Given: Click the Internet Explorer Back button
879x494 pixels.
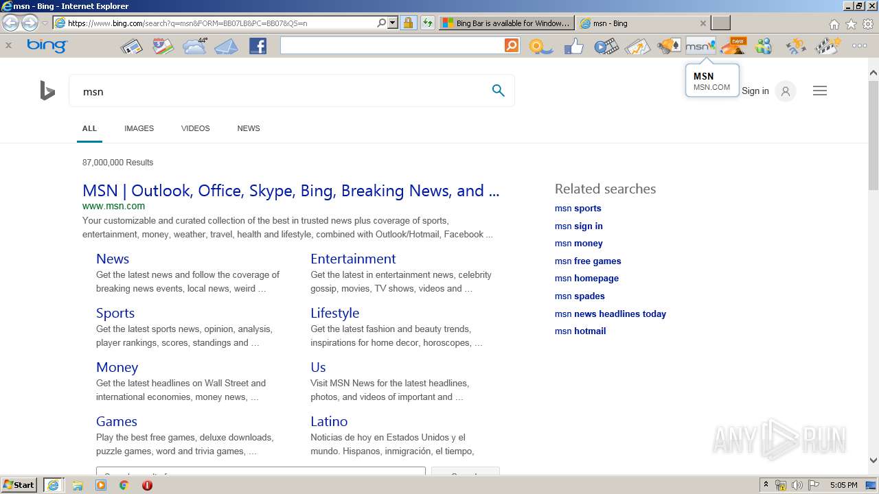Looking at the screenshot, I should coord(11,23).
